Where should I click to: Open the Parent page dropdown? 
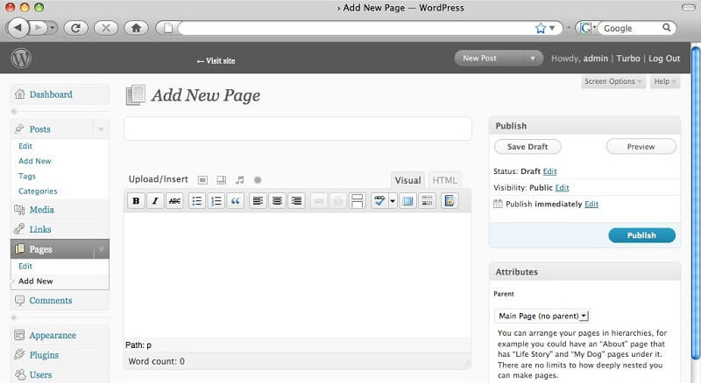point(542,316)
